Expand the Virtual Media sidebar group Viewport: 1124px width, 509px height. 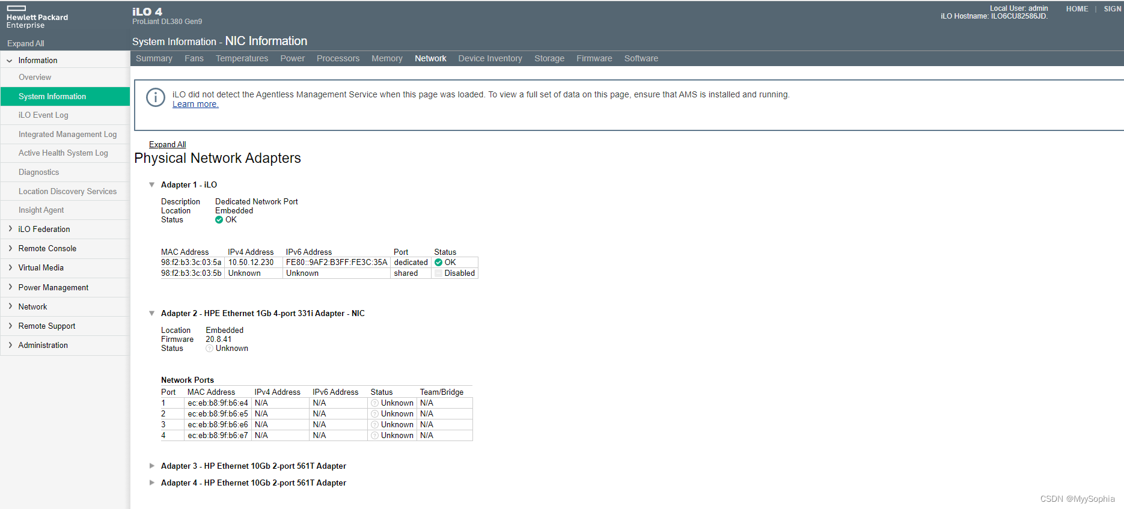point(10,267)
